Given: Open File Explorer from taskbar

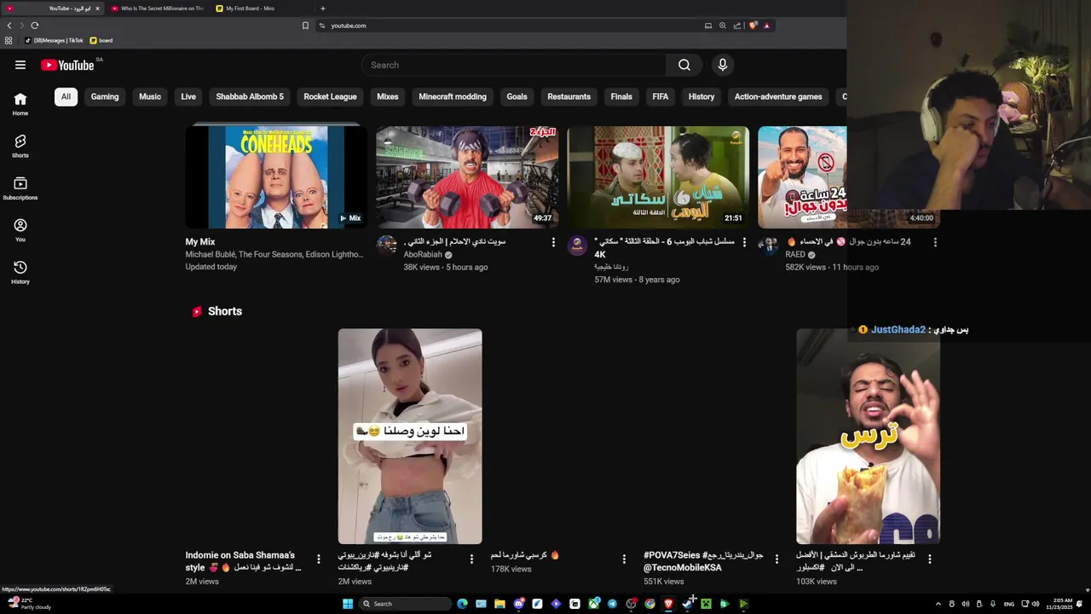Looking at the screenshot, I should 499,604.
